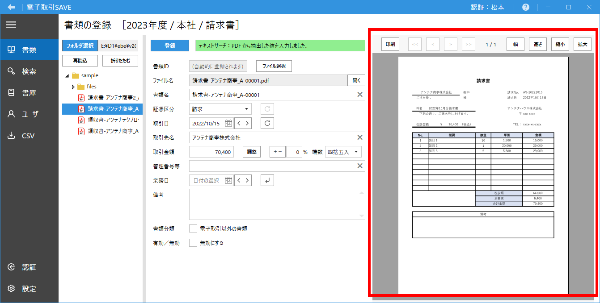The width and height of the screenshot is (600, 303).
Task: Open the 端数 四捨五入 dropdown
Action: [x=343, y=152]
